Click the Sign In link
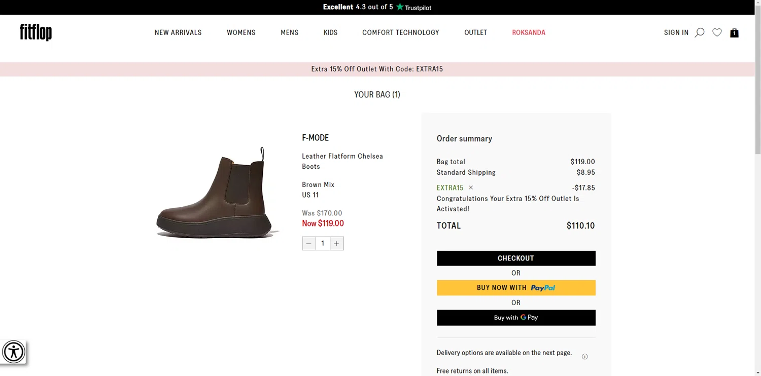The image size is (761, 376). click(676, 32)
